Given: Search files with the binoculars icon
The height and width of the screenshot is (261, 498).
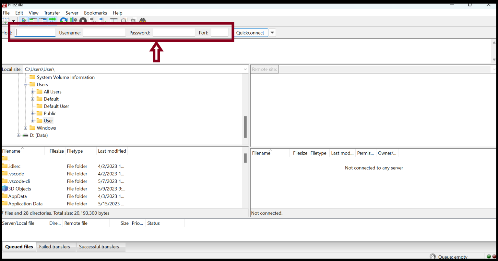Looking at the screenshot, I should click(143, 21).
